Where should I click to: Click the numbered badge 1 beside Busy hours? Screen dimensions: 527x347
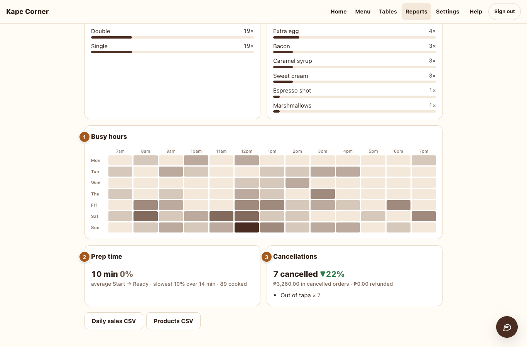coord(84,137)
